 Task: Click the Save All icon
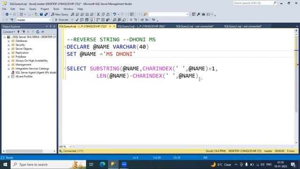46,15
